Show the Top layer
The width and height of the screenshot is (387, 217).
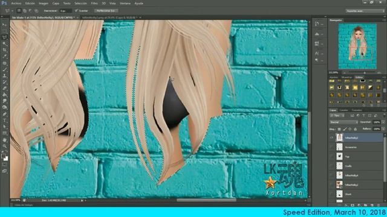coord(332,157)
